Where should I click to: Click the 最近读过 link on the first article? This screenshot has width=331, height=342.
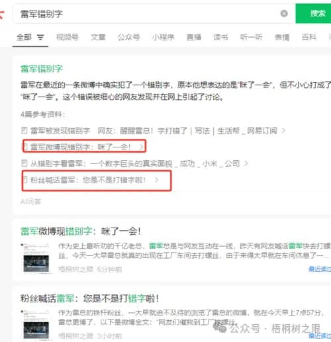[x=320, y=269]
